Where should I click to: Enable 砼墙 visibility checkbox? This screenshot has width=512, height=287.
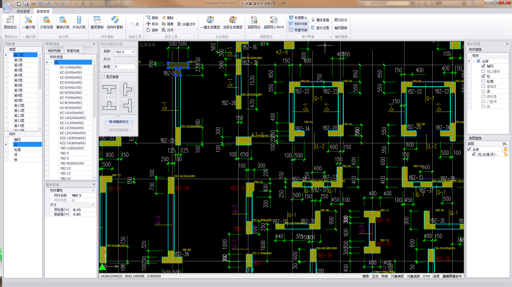coord(483,81)
